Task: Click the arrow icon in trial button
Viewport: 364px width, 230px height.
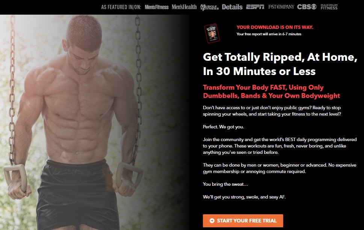Action: click(212, 221)
